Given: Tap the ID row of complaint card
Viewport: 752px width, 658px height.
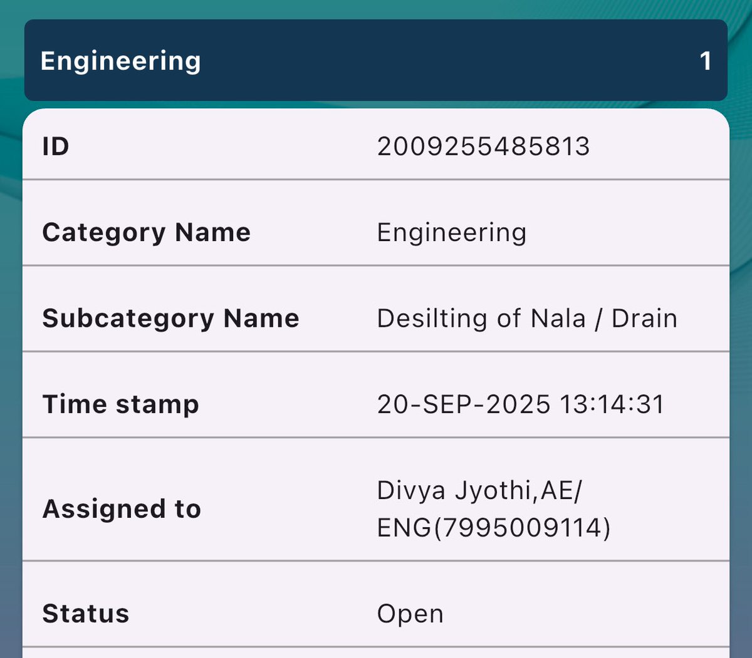Looking at the screenshot, I should click(x=376, y=145).
